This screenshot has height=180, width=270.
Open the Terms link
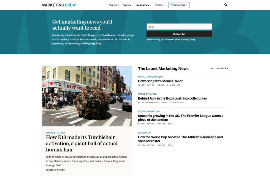coord(177,40)
